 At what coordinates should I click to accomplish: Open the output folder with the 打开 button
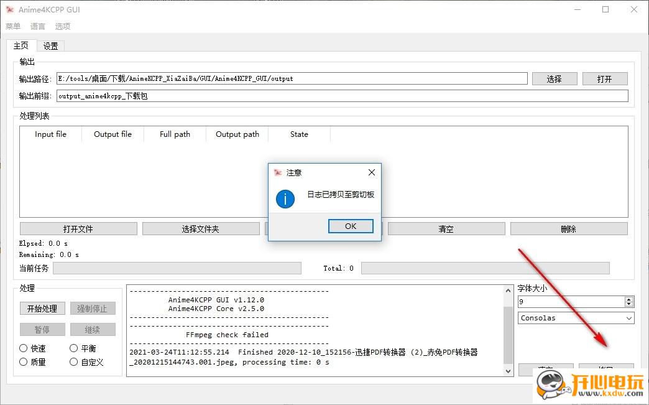tap(605, 78)
